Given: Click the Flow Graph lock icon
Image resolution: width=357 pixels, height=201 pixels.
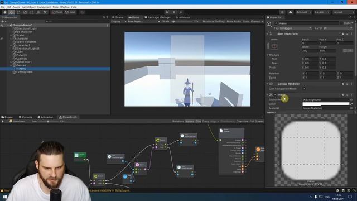Looking at the screenshot, I should click(2, 122).
